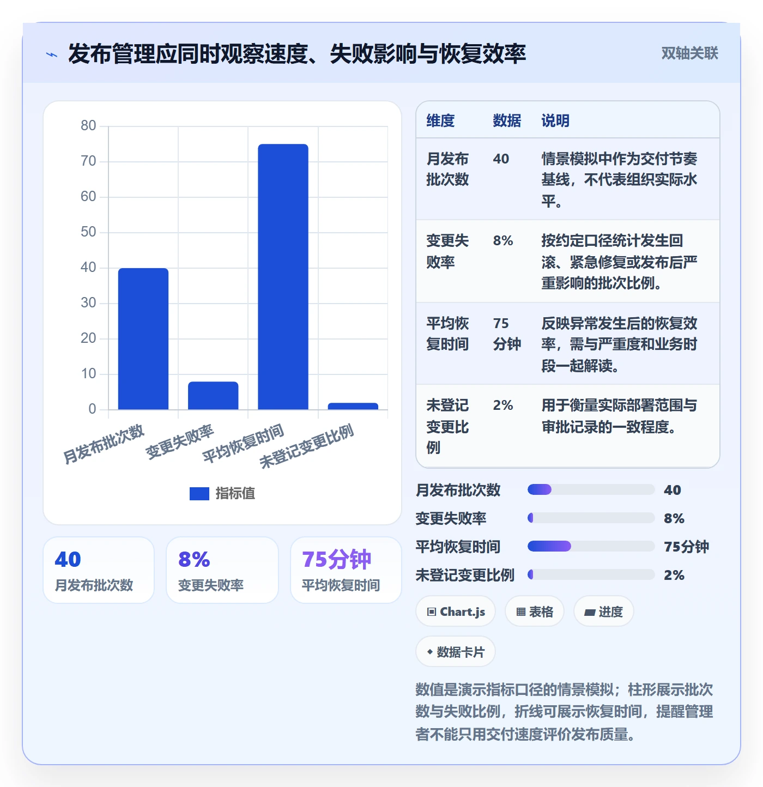This screenshot has height=787, width=763.
Task: Click the 变更失败率 table row name
Action: (x=447, y=251)
